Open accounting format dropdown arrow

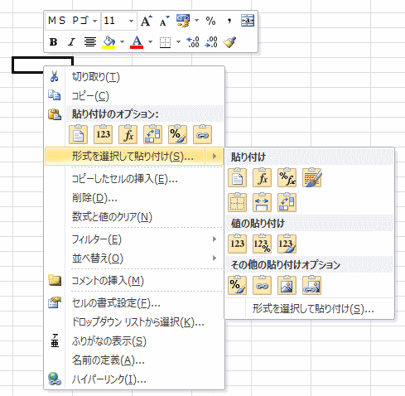point(196,21)
